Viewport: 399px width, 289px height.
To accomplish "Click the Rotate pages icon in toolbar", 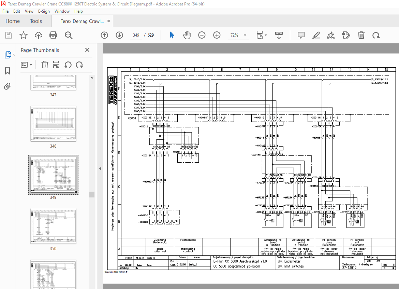I will coord(375,35).
